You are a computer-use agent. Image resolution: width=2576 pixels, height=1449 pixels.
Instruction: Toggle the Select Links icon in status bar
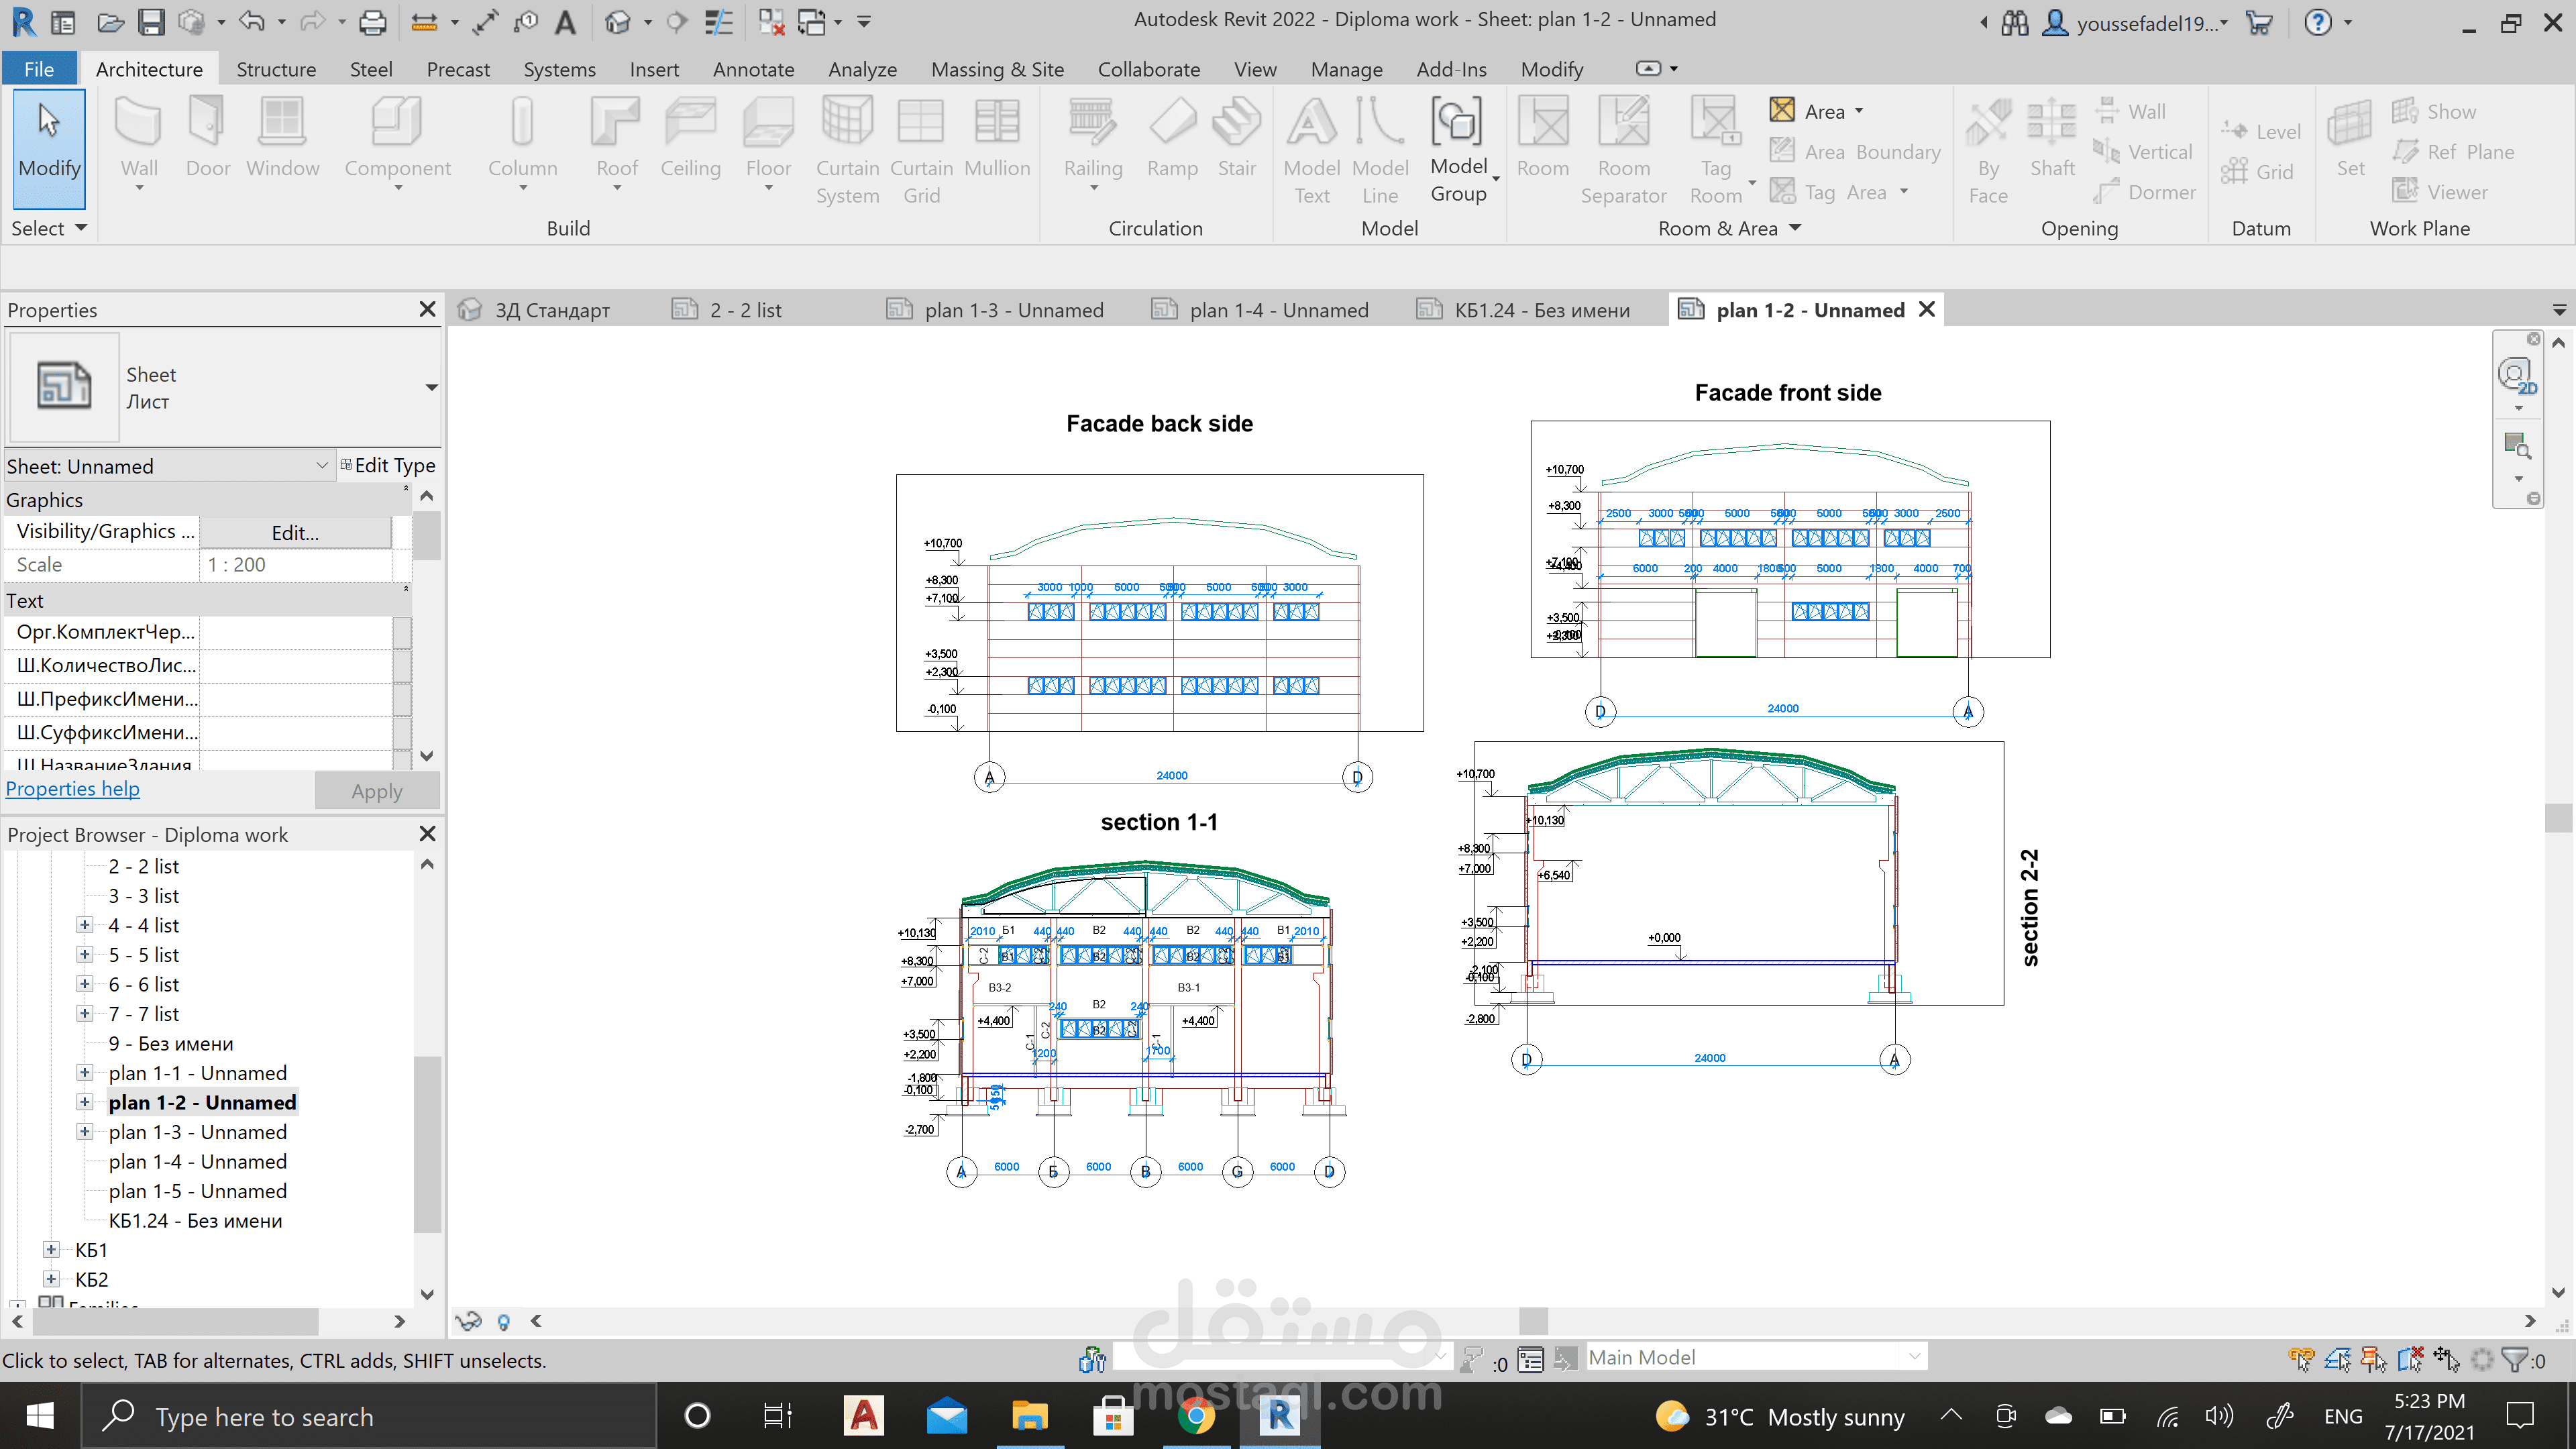(x=2301, y=1359)
